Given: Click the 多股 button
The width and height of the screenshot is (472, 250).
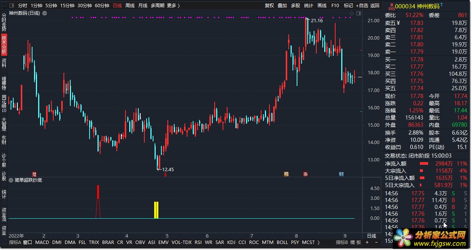Looking at the screenshot, I should point(296,6).
